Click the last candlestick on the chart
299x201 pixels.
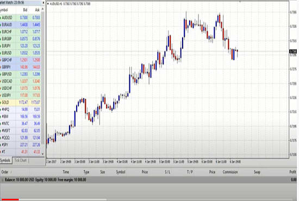click(238, 51)
